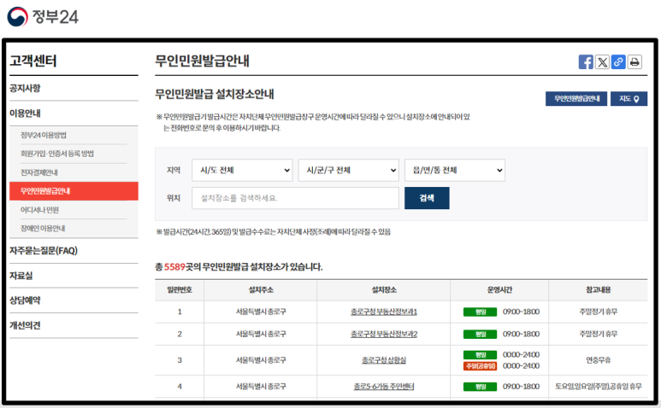
Task: Click the 무인민원발급안내 blue button
Action: (576, 98)
